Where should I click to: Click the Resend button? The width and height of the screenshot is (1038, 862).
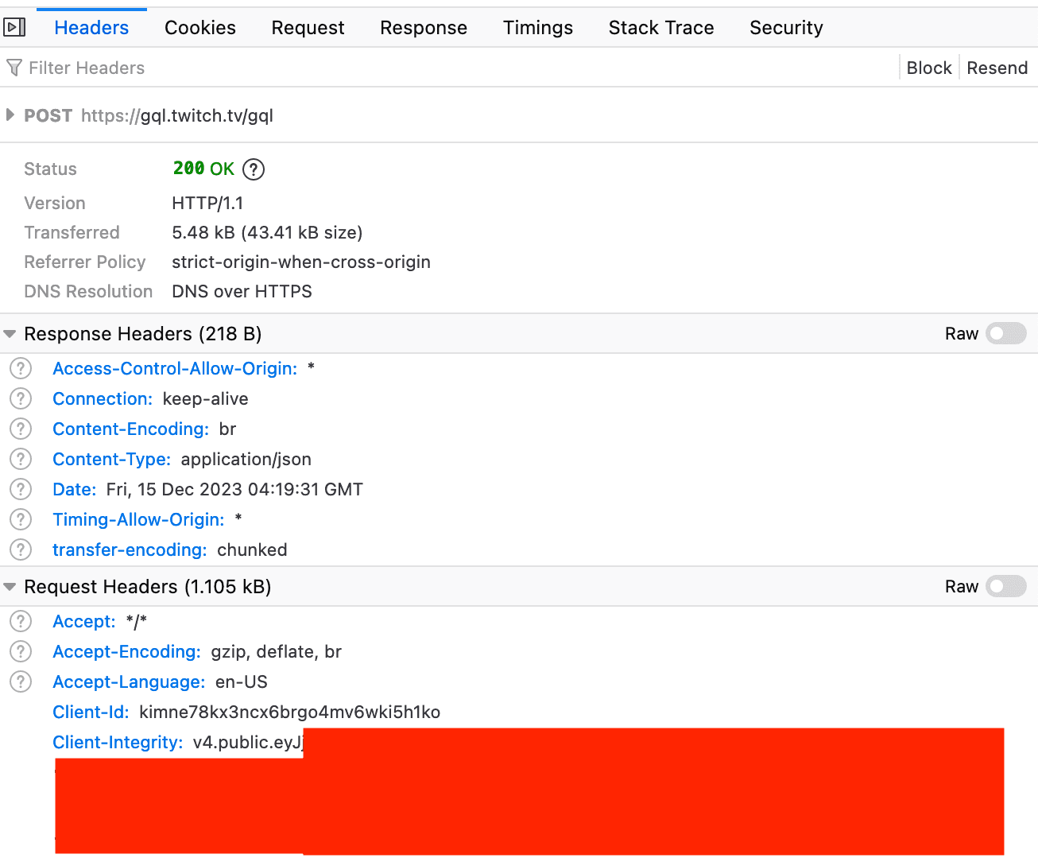coord(997,68)
